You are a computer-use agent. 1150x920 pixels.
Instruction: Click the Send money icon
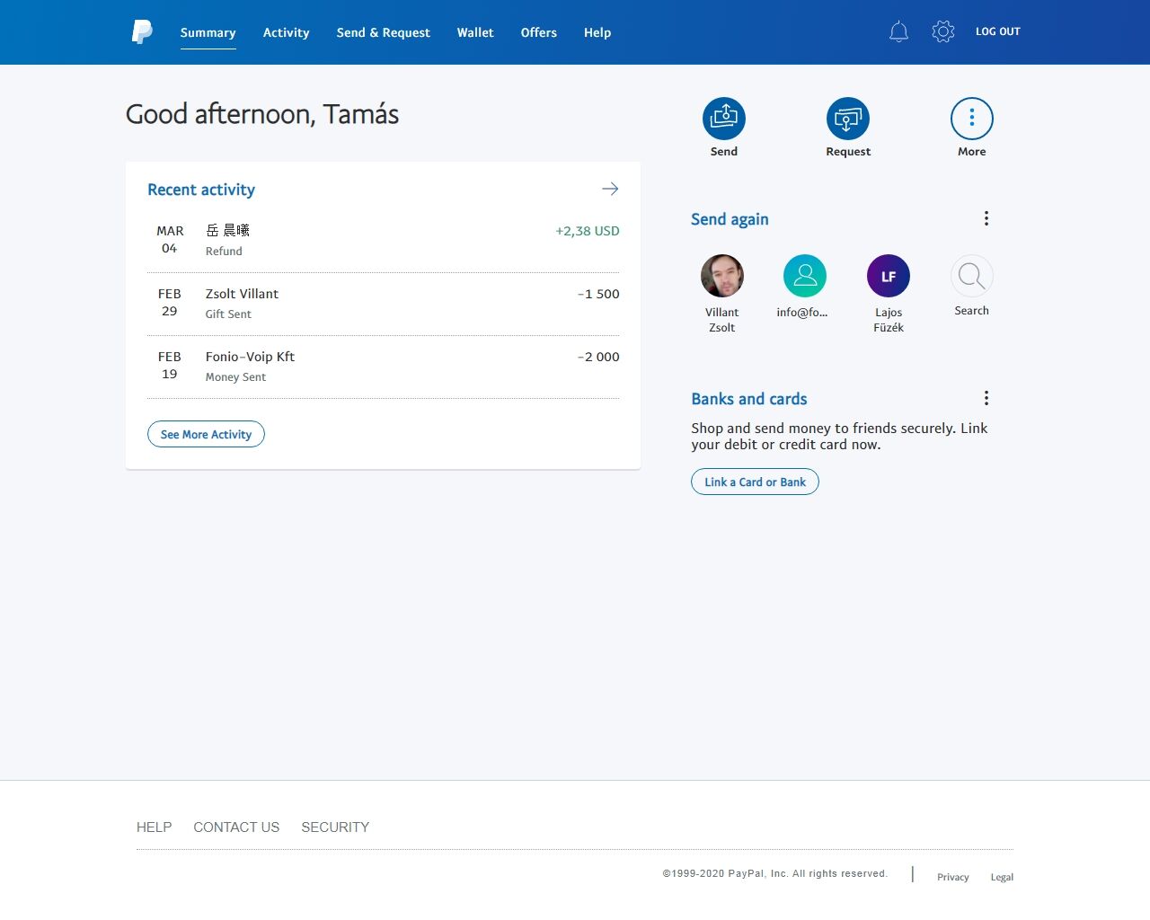pos(723,119)
